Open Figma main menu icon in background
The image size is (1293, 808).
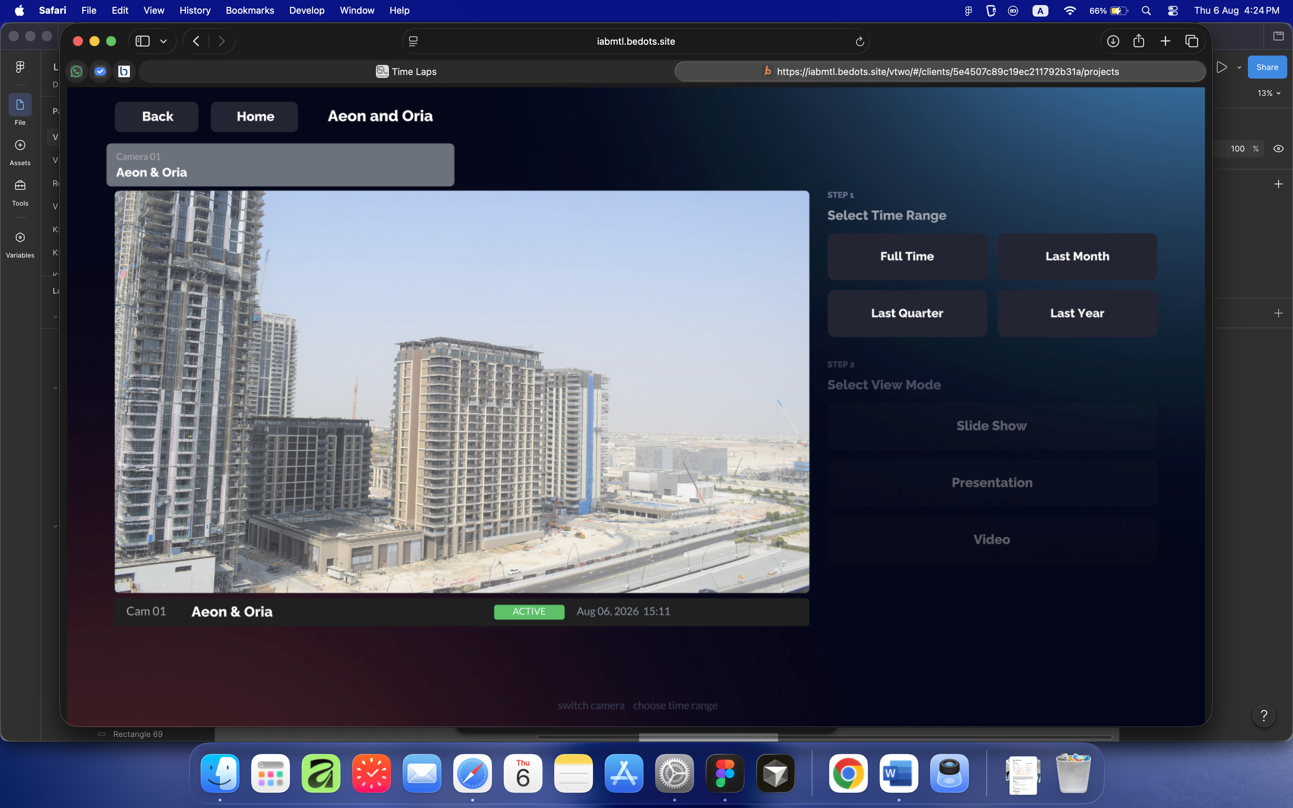[20, 67]
